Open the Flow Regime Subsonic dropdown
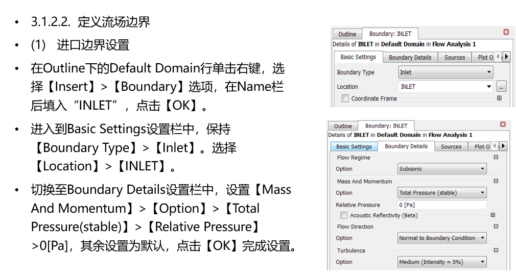Image resolution: width=516 pixels, height=277 pixels. (x=442, y=169)
